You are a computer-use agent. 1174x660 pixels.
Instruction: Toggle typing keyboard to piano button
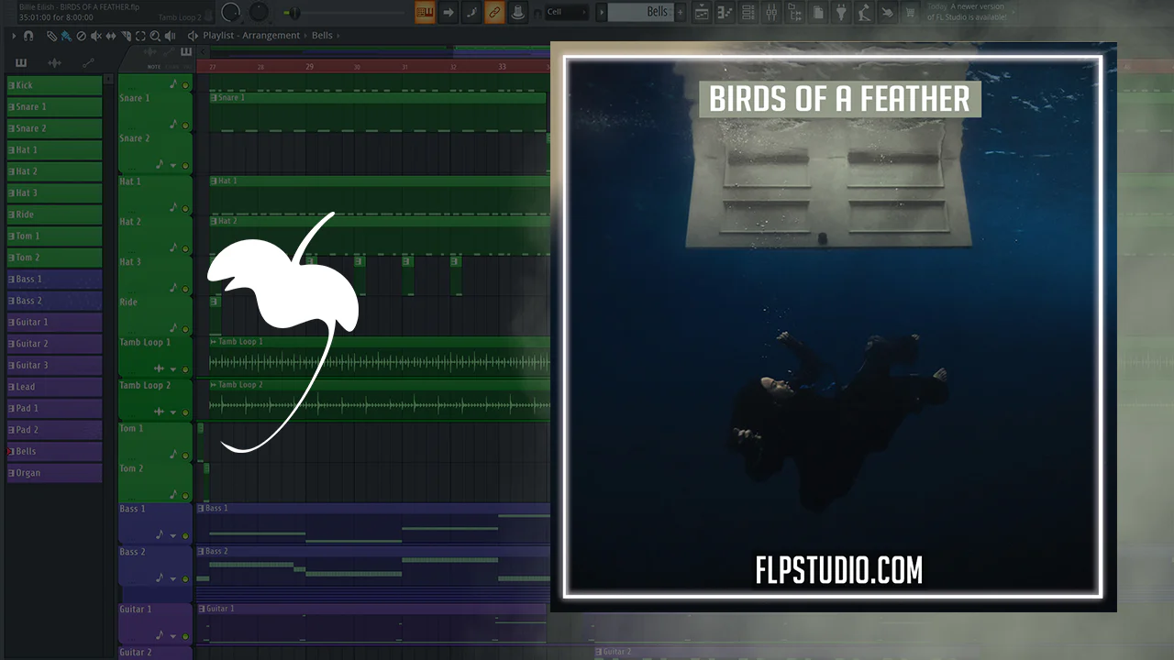point(425,12)
